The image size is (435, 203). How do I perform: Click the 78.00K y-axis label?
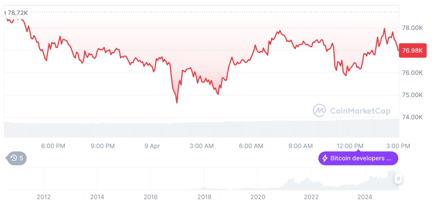click(411, 28)
